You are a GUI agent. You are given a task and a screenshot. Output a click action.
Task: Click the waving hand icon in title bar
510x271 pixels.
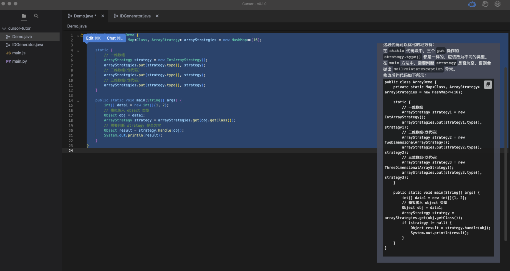(485, 4)
